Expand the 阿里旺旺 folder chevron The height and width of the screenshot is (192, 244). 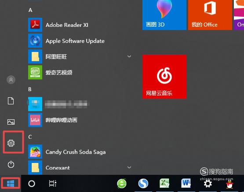129,56
